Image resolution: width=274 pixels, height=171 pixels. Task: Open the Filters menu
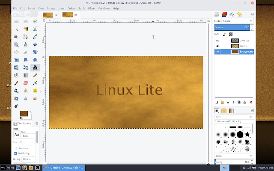coord(92,9)
